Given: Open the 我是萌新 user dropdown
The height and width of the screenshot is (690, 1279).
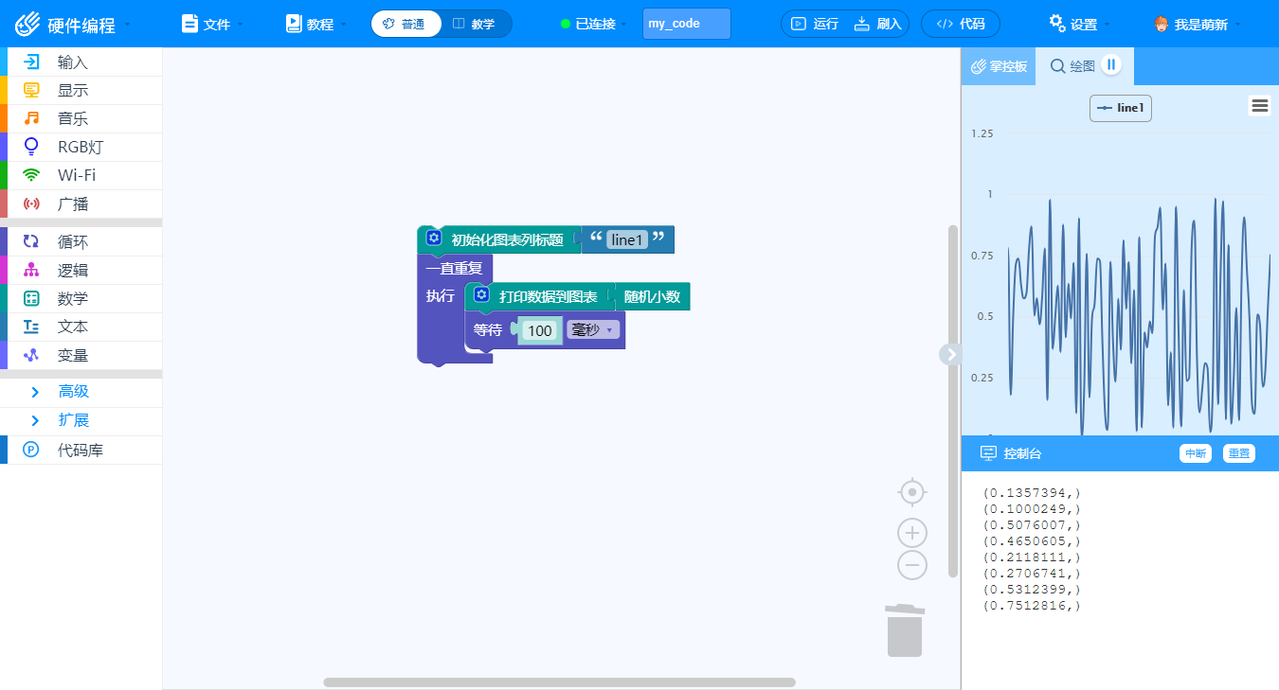Looking at the screenshot, I should pos(1198,24).
